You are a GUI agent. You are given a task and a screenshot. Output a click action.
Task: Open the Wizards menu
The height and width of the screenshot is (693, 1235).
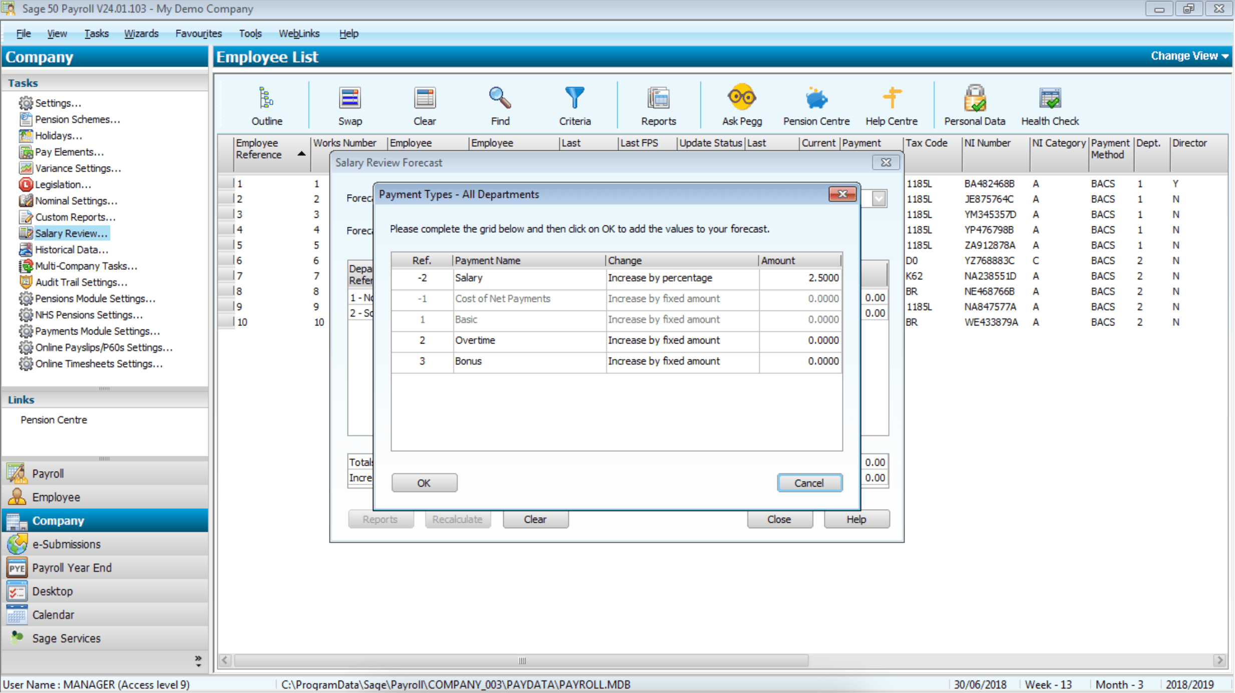click(141, 34)
